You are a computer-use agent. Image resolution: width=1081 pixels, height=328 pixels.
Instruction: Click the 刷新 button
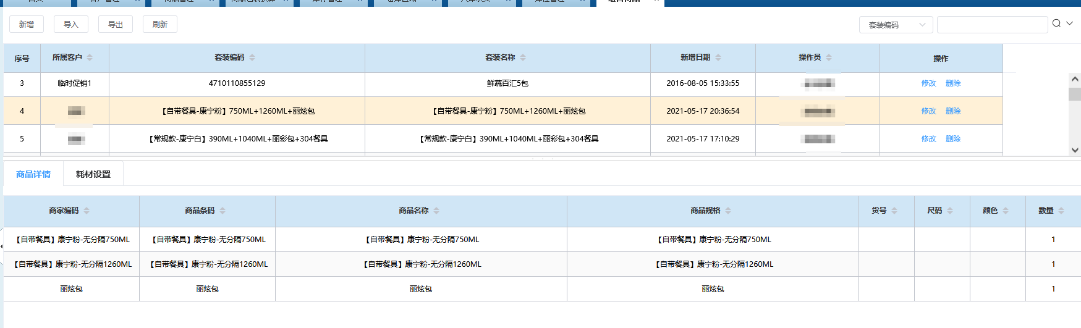pos(160,24)
